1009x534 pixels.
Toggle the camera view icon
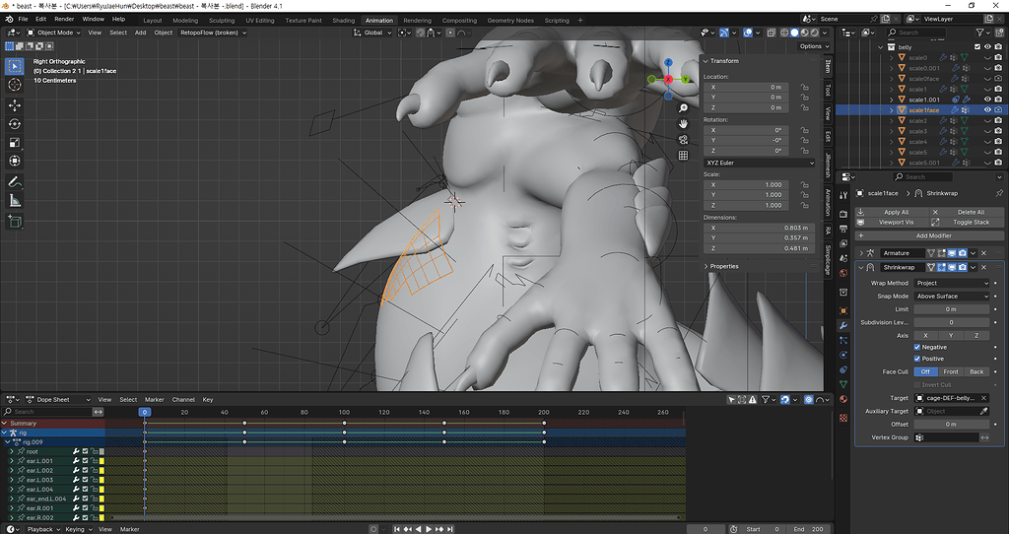click(684, 140)
